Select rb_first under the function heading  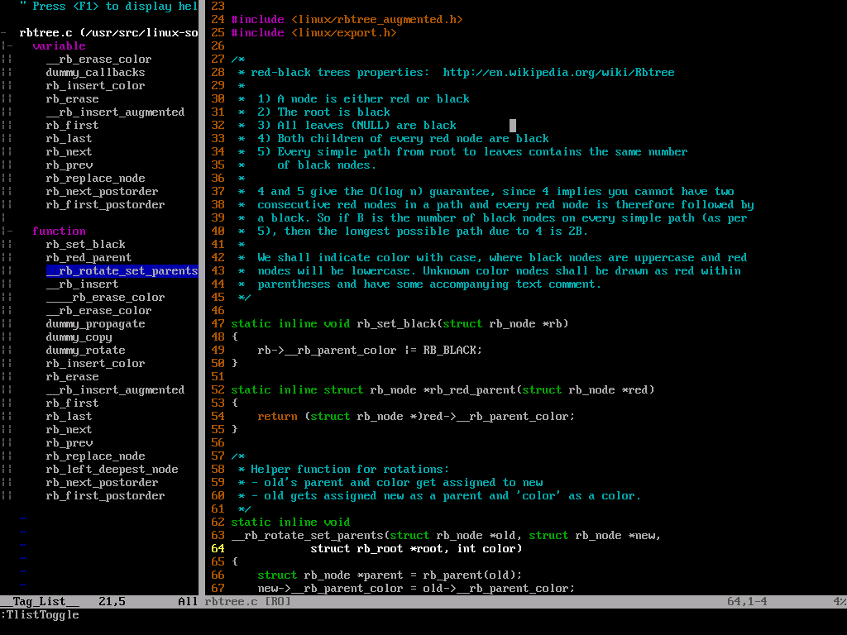point(73,403)
